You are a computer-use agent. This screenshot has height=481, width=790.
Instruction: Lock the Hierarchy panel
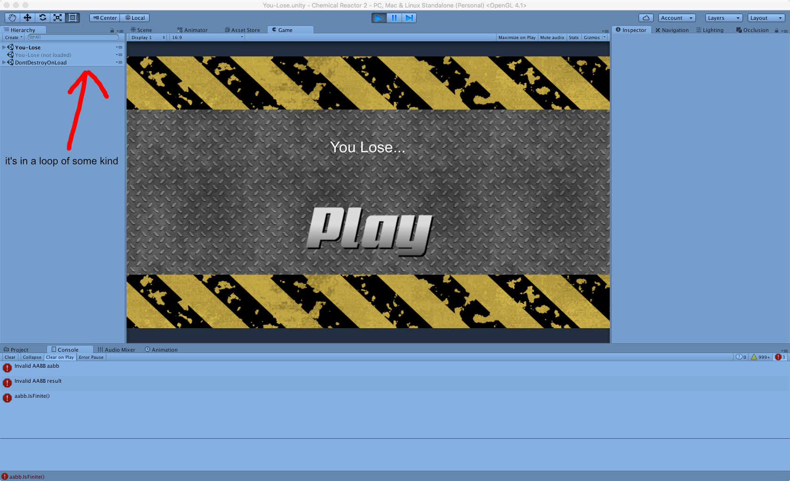point(112,31)
